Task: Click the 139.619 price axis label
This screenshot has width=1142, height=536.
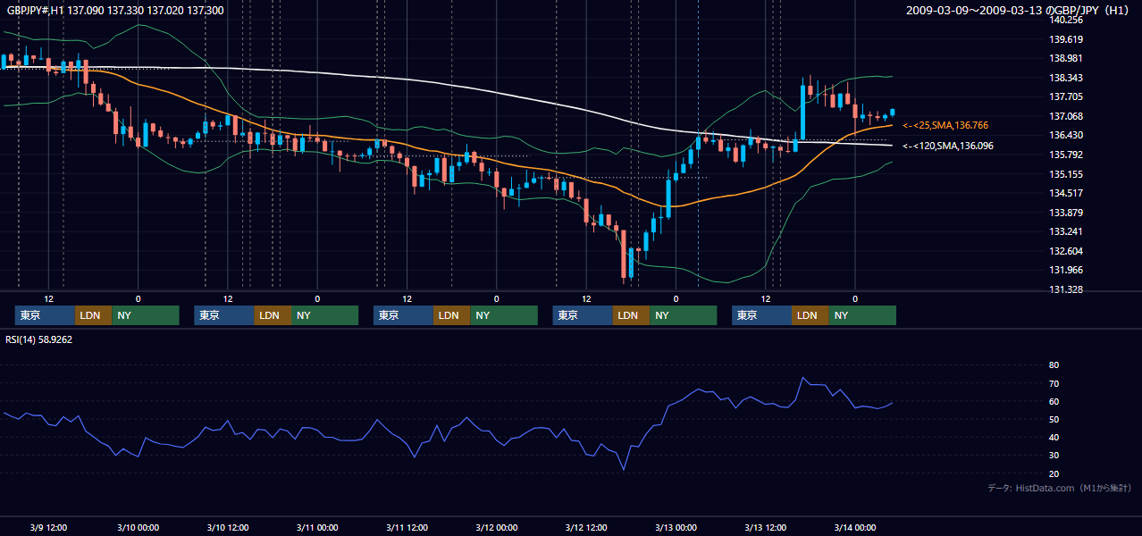Action: click(x=1066, y=39)
